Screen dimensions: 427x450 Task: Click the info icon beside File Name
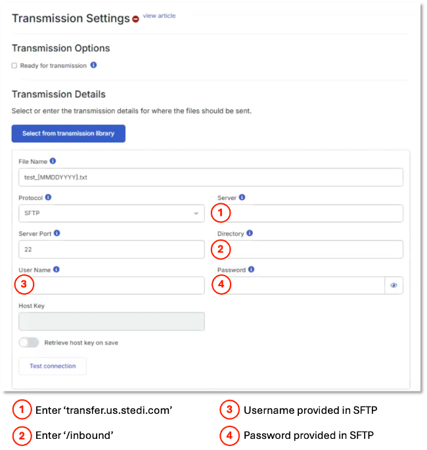[53, 161]
